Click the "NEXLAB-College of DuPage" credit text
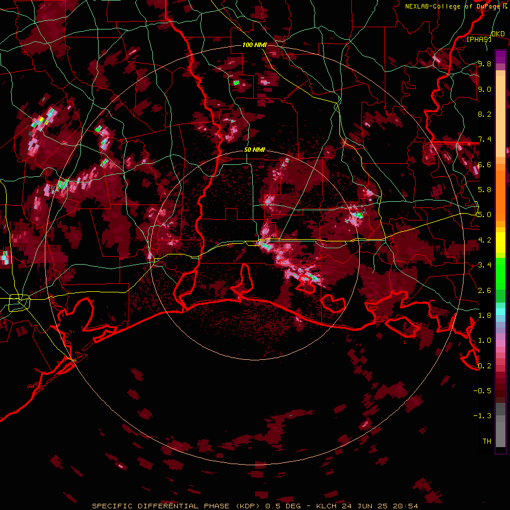This screenshot has height=510, width=510. tap(453, 6)
